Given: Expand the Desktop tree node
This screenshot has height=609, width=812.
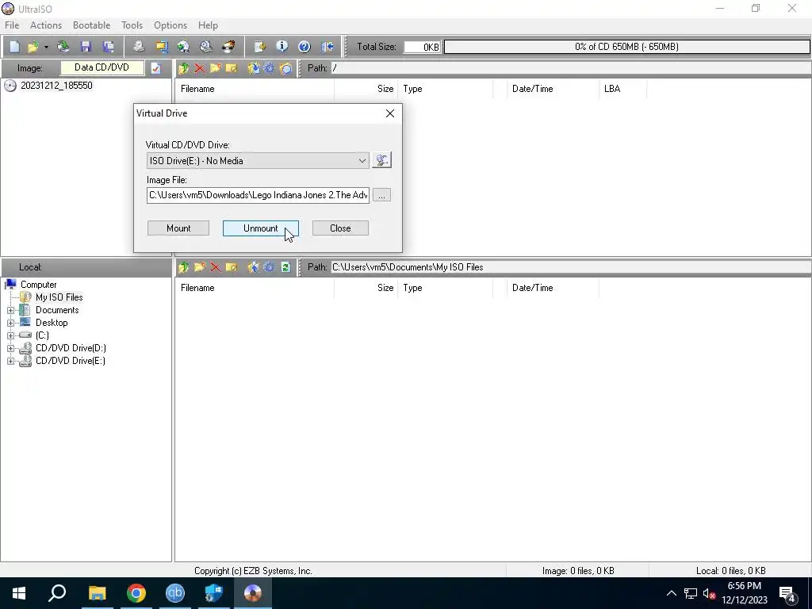Looking at the screenshot, I should click(x=10, y=323).
